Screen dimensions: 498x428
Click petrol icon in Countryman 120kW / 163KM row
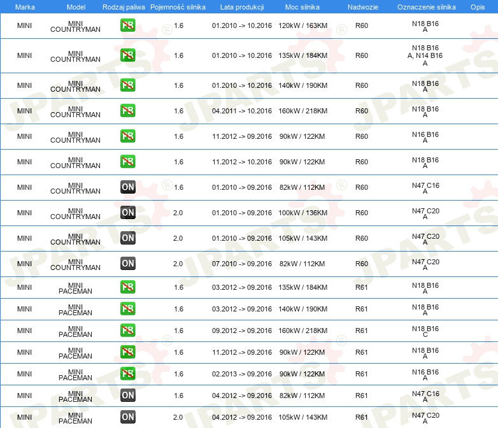[127, 25]
